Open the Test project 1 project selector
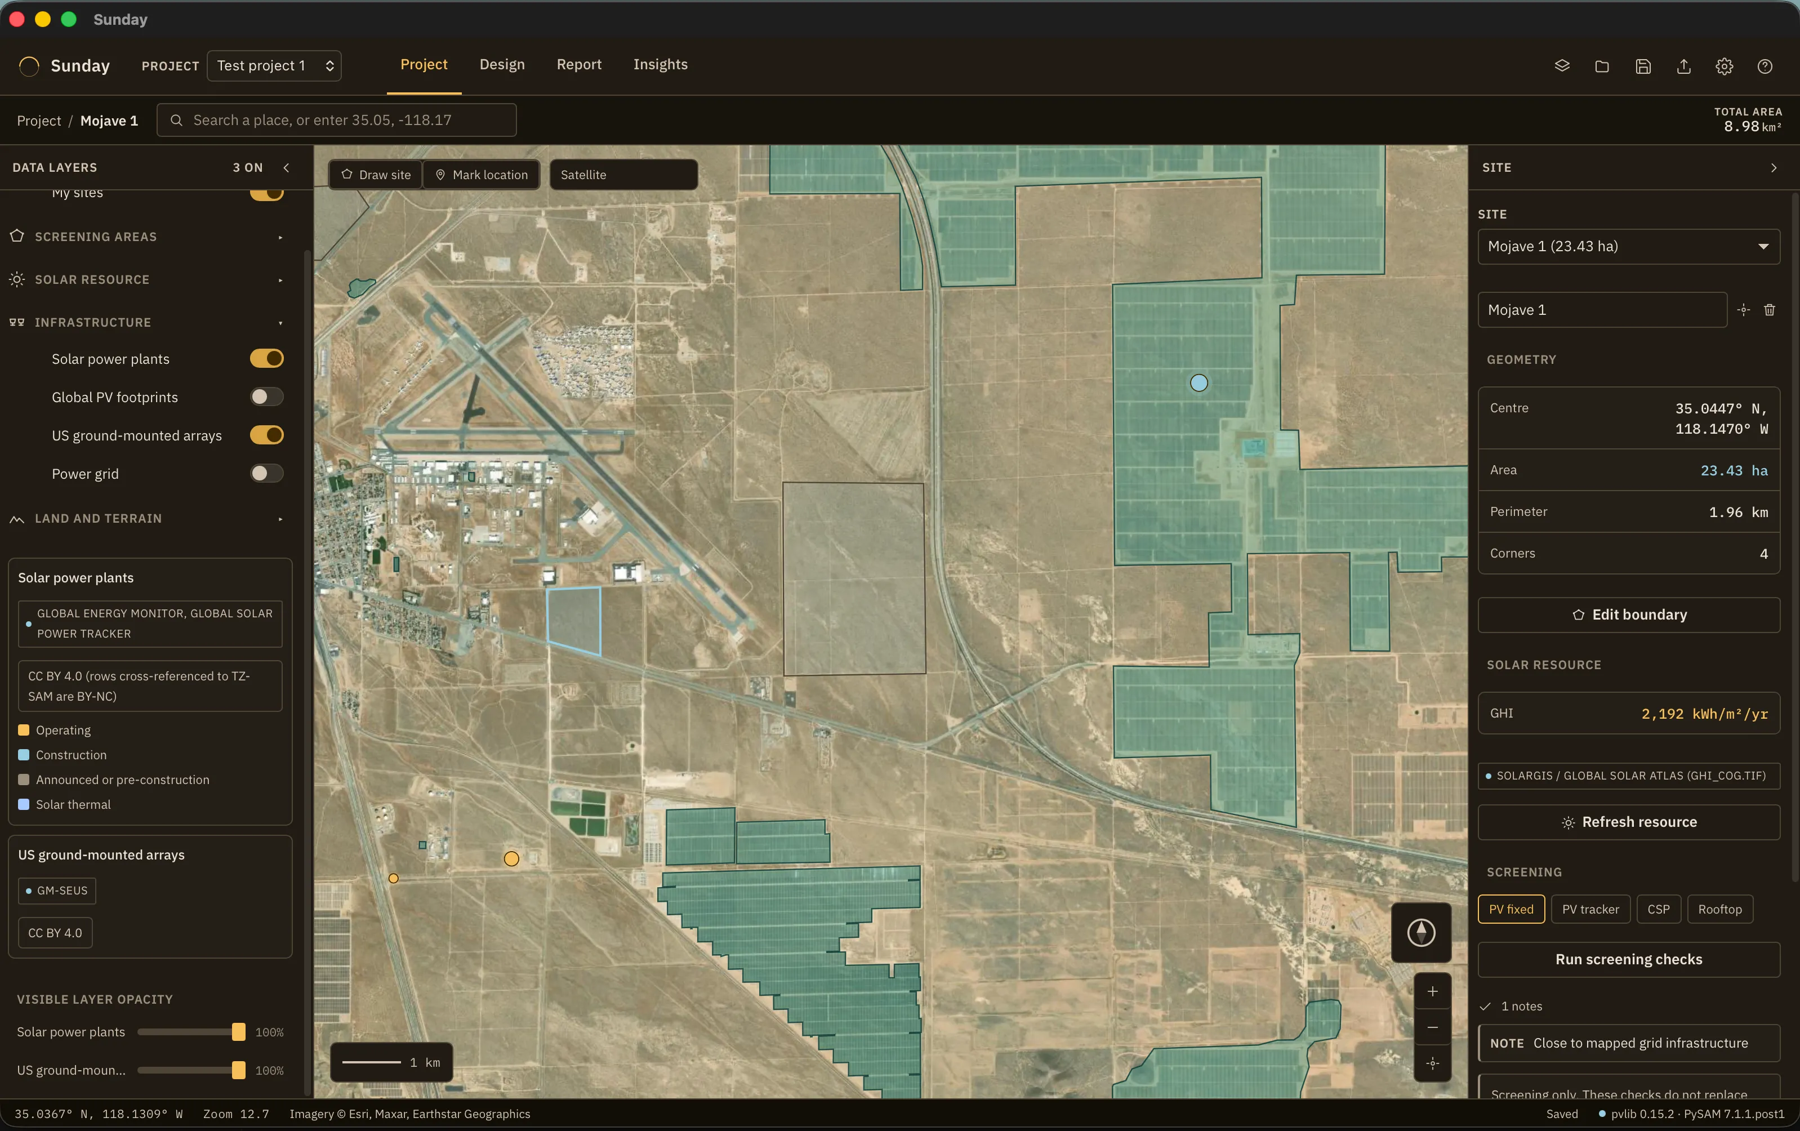 274,66
